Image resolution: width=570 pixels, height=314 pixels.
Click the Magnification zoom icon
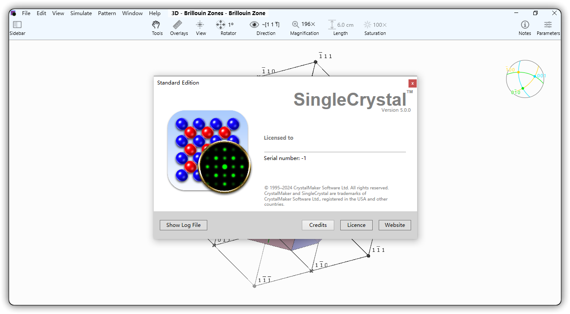point(295,25)
